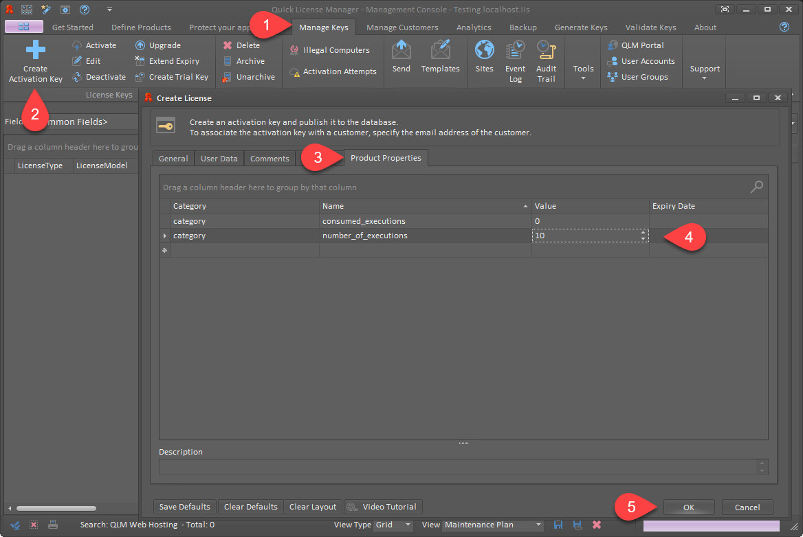Click the Create Trial Key icon
The height and width of the screenshot is (537, 803).
[x=140, y=77]
